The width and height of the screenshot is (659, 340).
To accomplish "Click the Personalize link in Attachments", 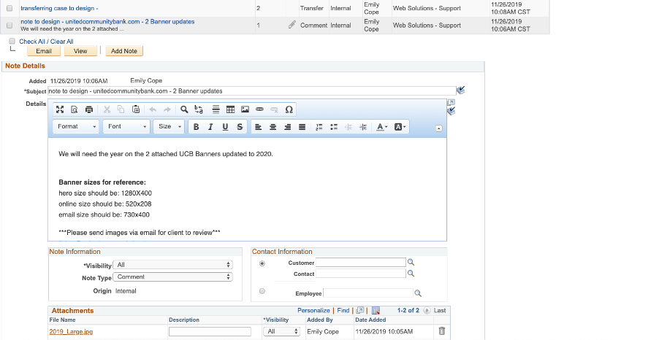I will click(313, 311).
